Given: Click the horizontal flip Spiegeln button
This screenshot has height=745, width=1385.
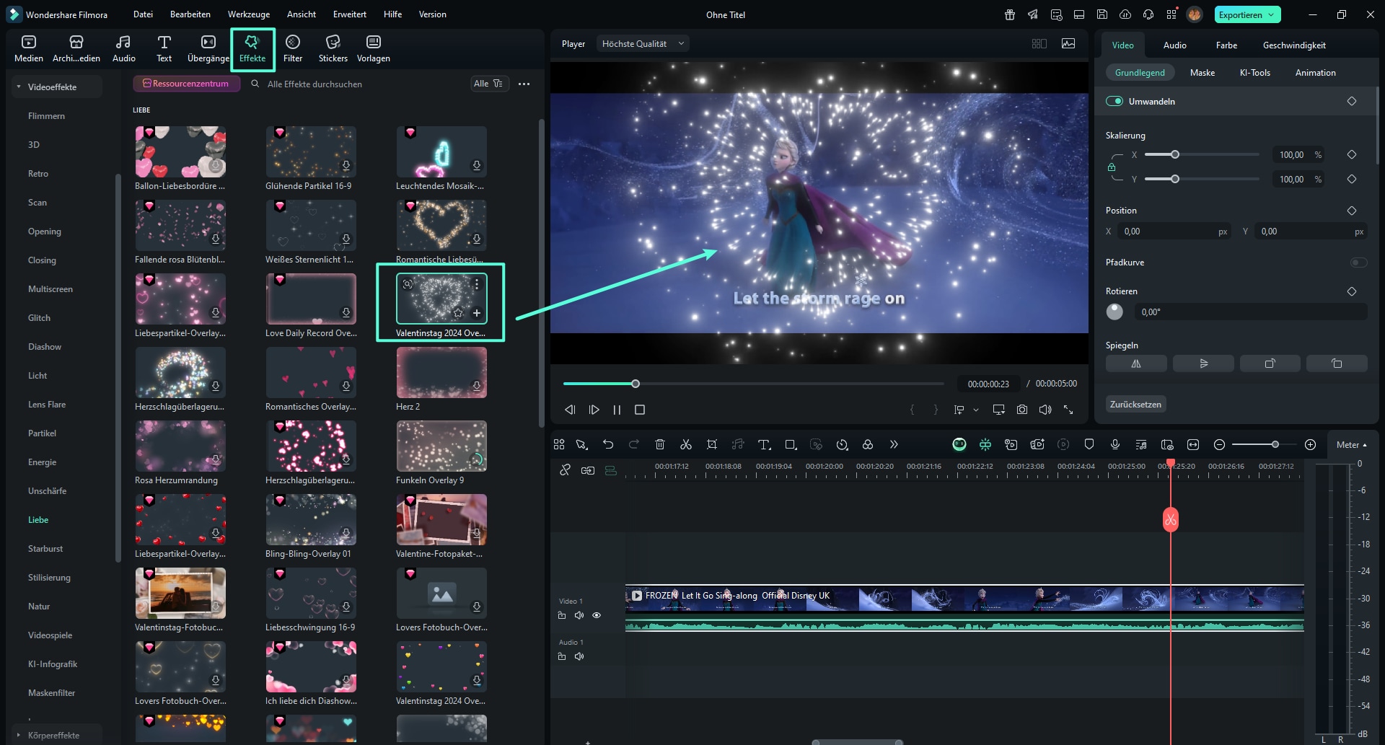Looking at the screenshot, I should (1136, 363).
